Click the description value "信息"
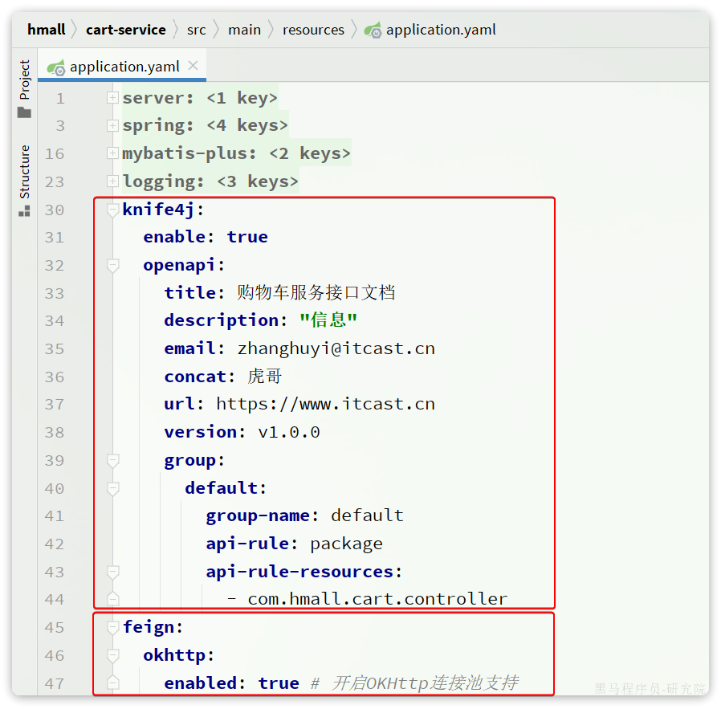The height and width of the screenshot is (709, 721). [x=328, y=320]
